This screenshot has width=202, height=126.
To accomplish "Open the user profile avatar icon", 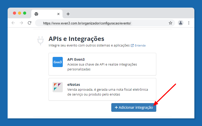I will point(181,23).
